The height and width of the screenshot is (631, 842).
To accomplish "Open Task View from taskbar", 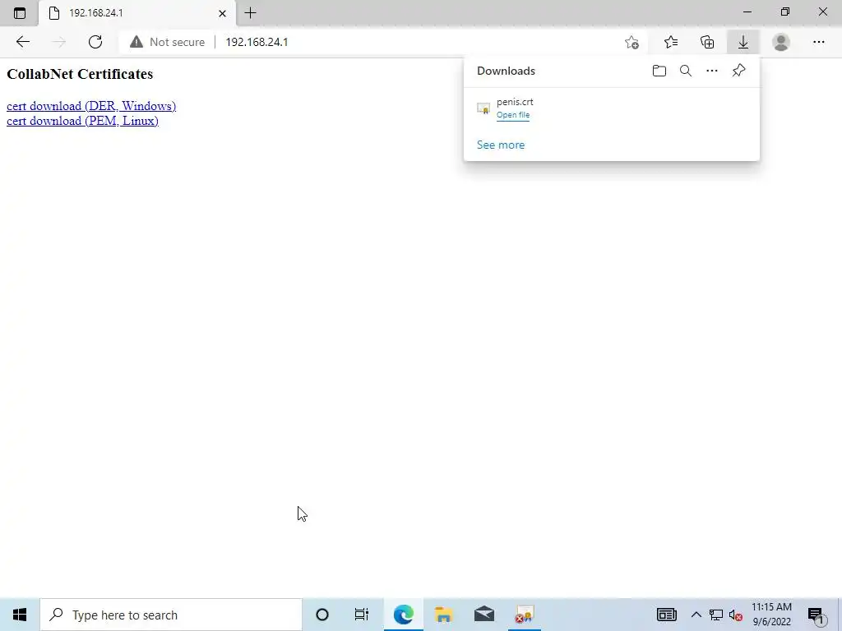I will [x=362, y=615].
